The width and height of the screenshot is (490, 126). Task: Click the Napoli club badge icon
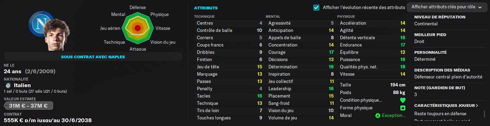coord(40,23)
